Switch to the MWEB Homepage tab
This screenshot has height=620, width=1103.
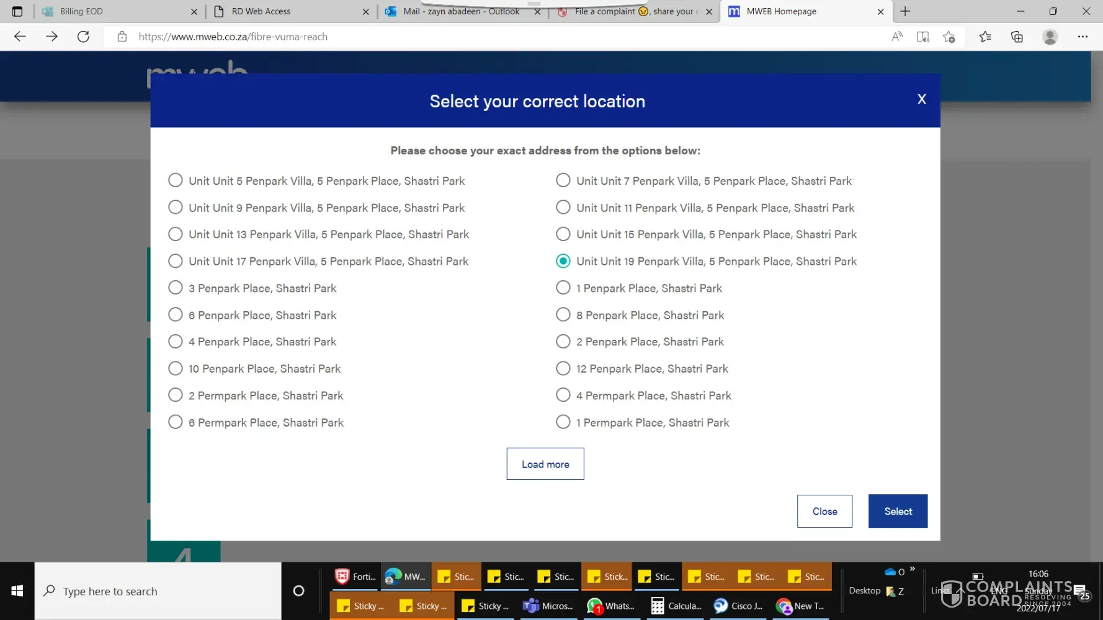tap(806, 11)
